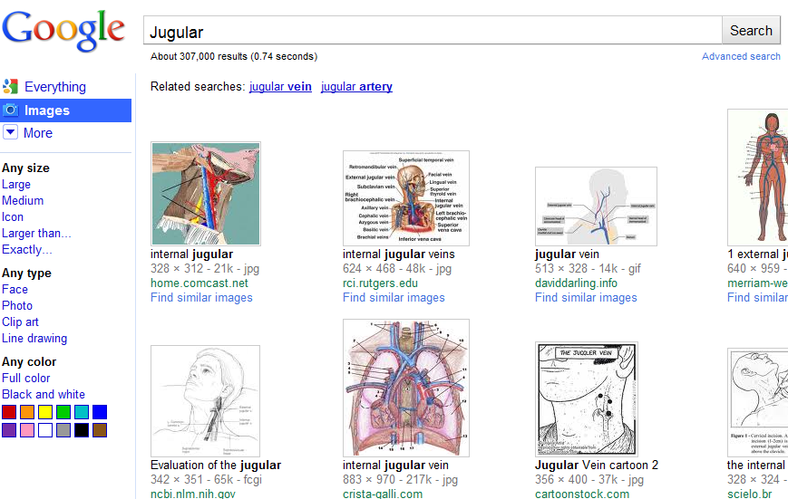The height and width of the screenshot is (499, 788).
Task: Open Exactly... size option
Action: [x=26, y=250]
